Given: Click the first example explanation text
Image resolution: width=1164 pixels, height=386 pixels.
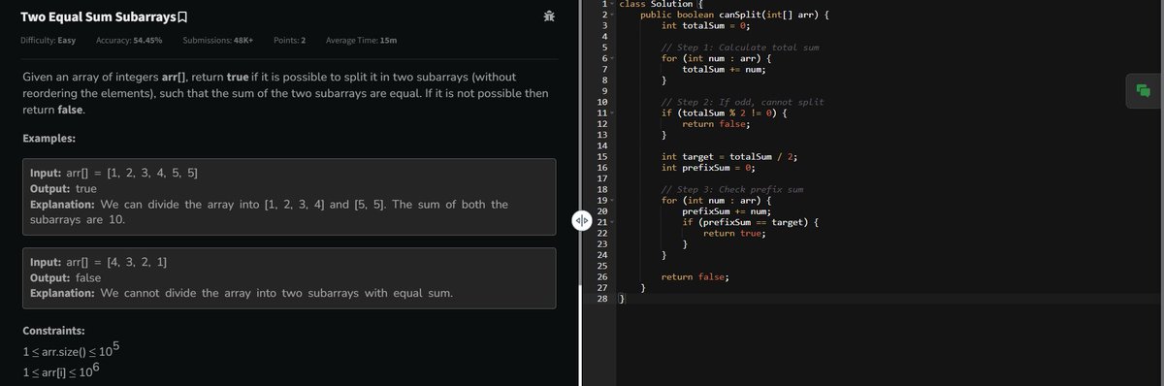Looking at the screenshot, I should (x=269, y=212).
